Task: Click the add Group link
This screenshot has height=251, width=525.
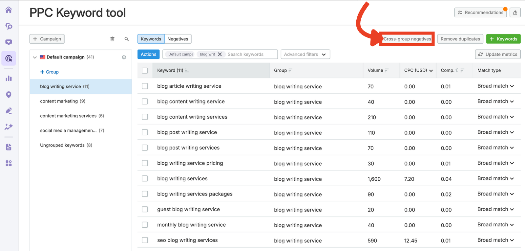Action: coord(50,72)
